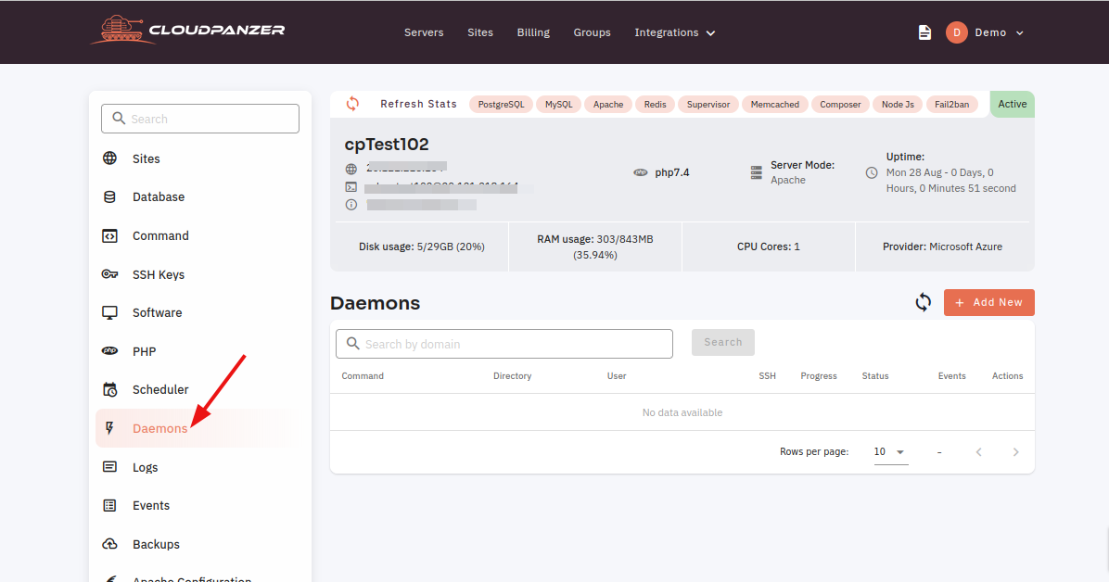Screen dimensions: 1109x582
Task: Click the Events column header
Action: (952, 376)
